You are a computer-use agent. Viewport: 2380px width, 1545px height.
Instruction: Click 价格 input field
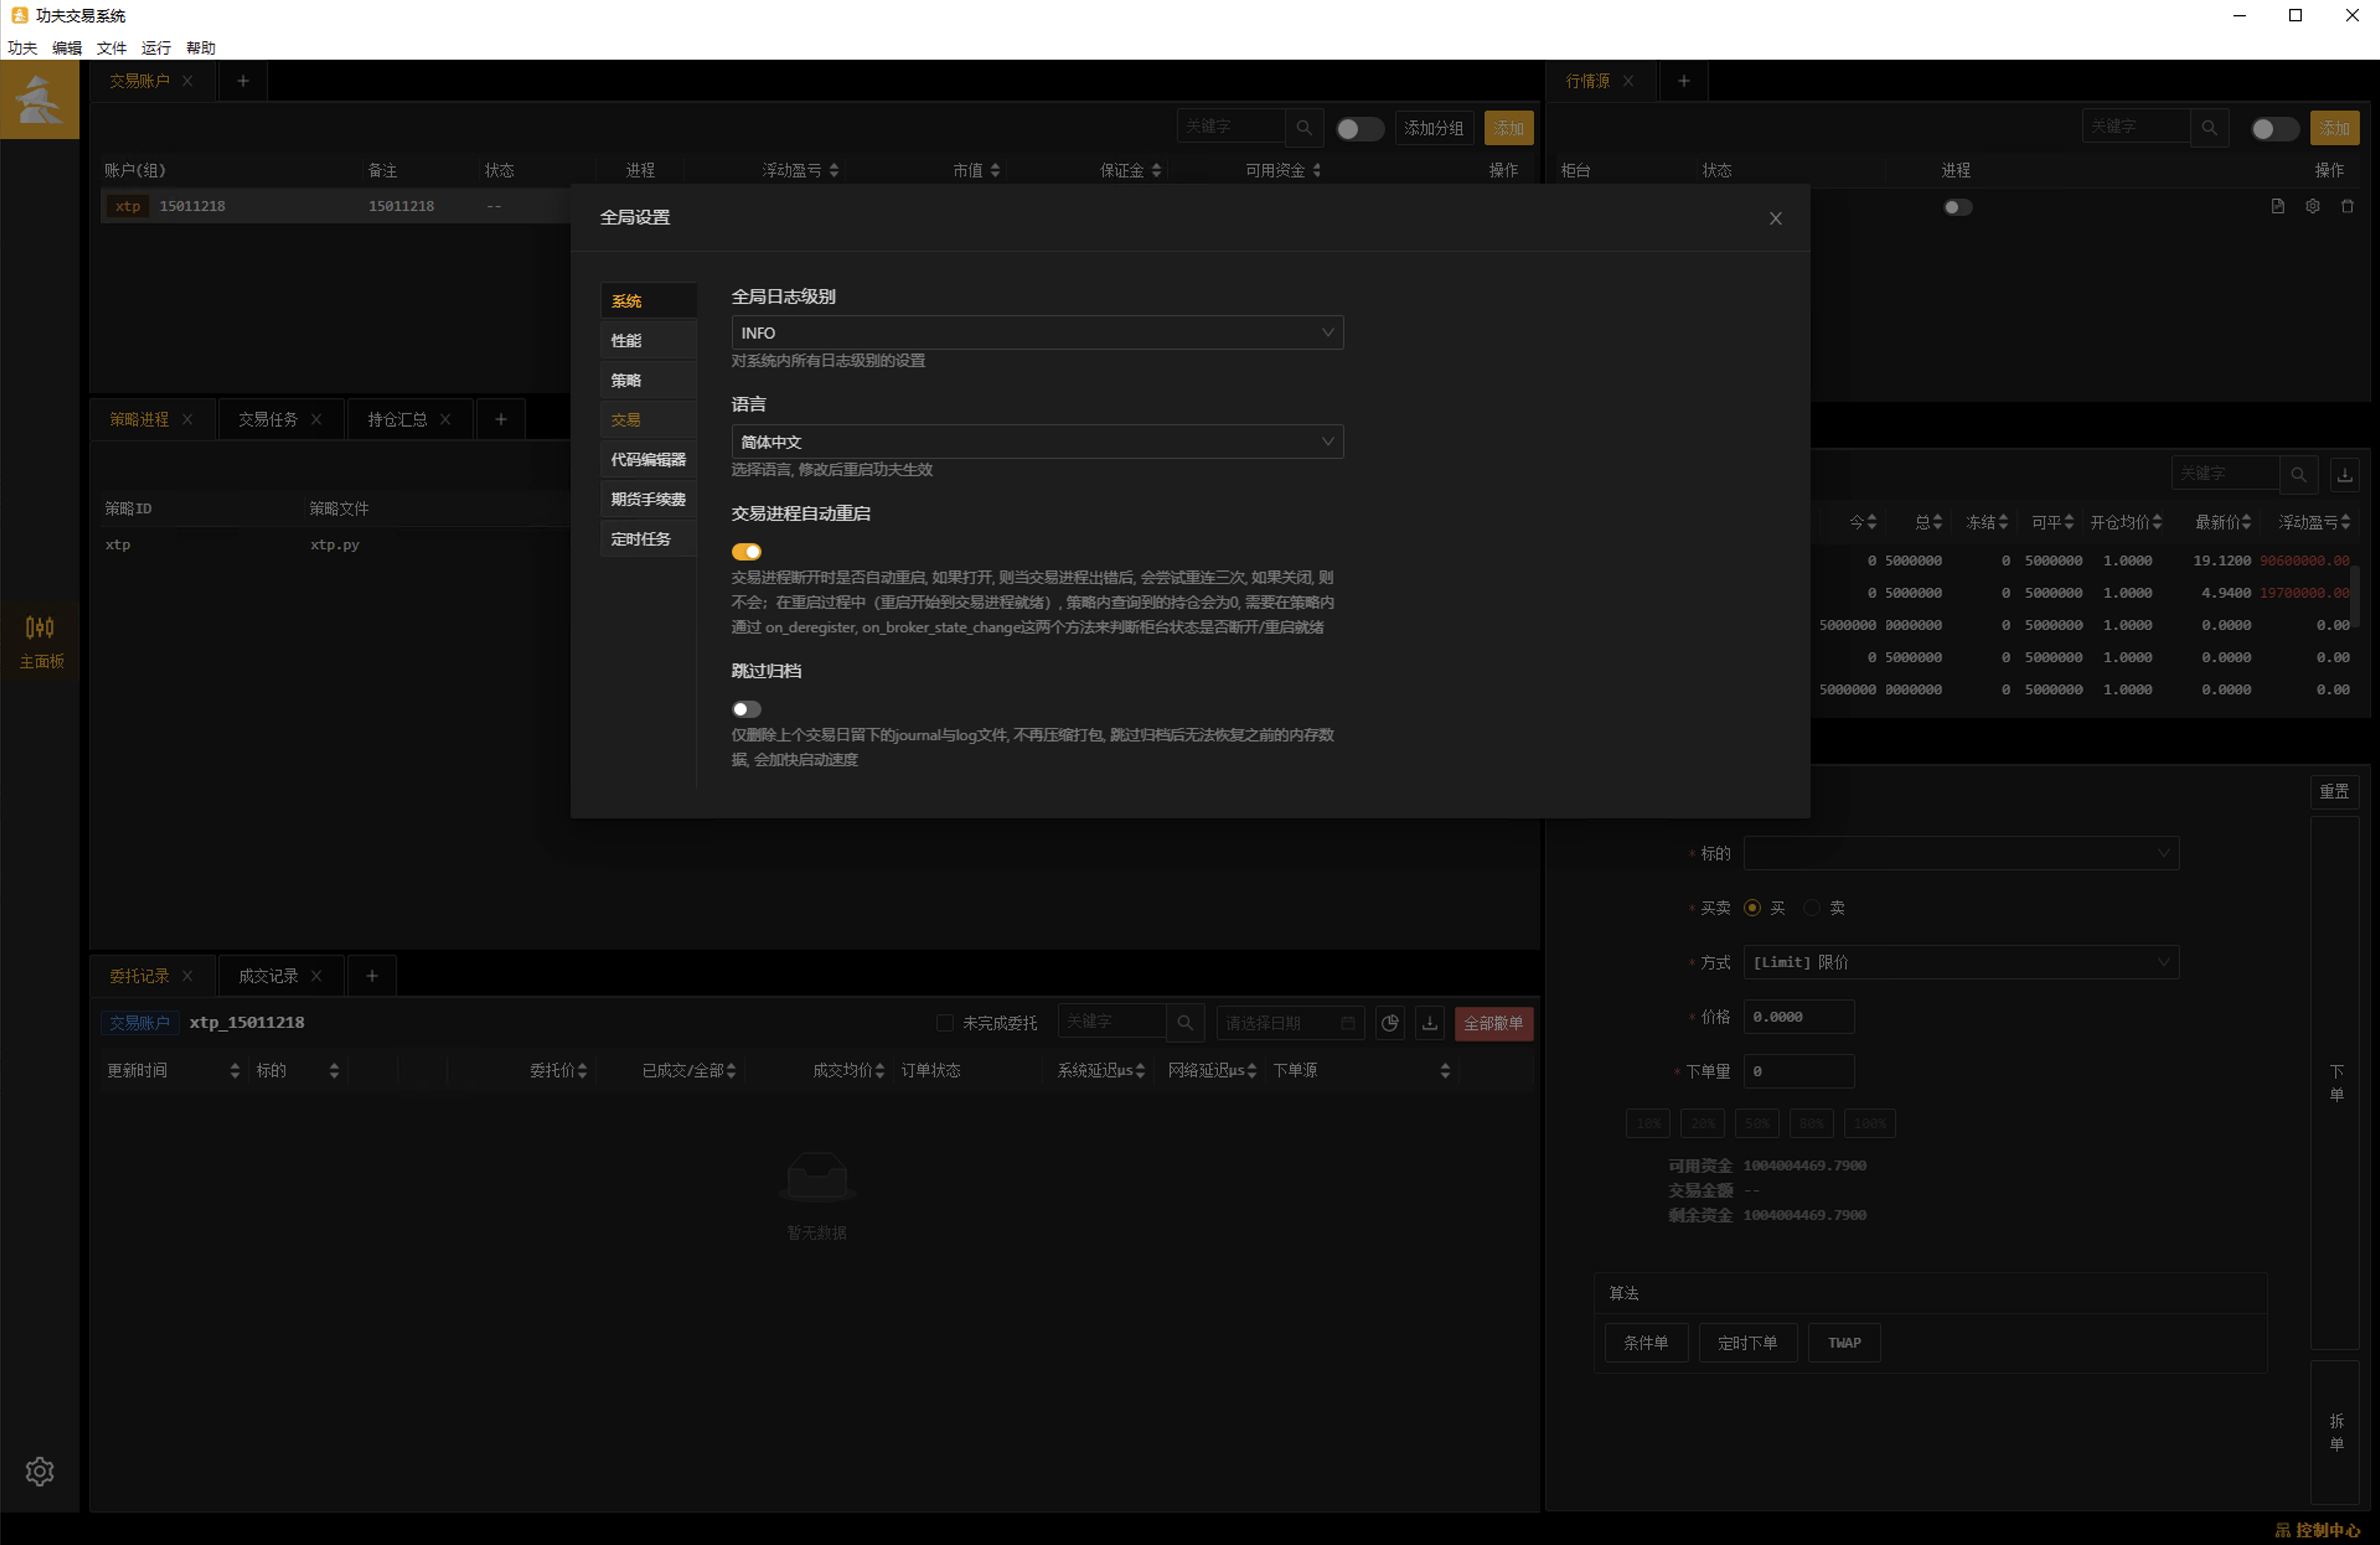coord(1798,1016)
